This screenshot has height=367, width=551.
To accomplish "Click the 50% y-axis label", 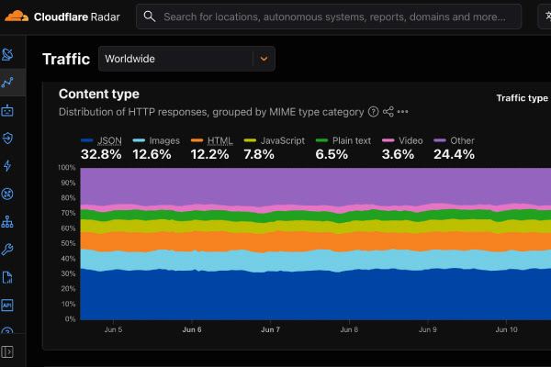I will coord(68,243).
